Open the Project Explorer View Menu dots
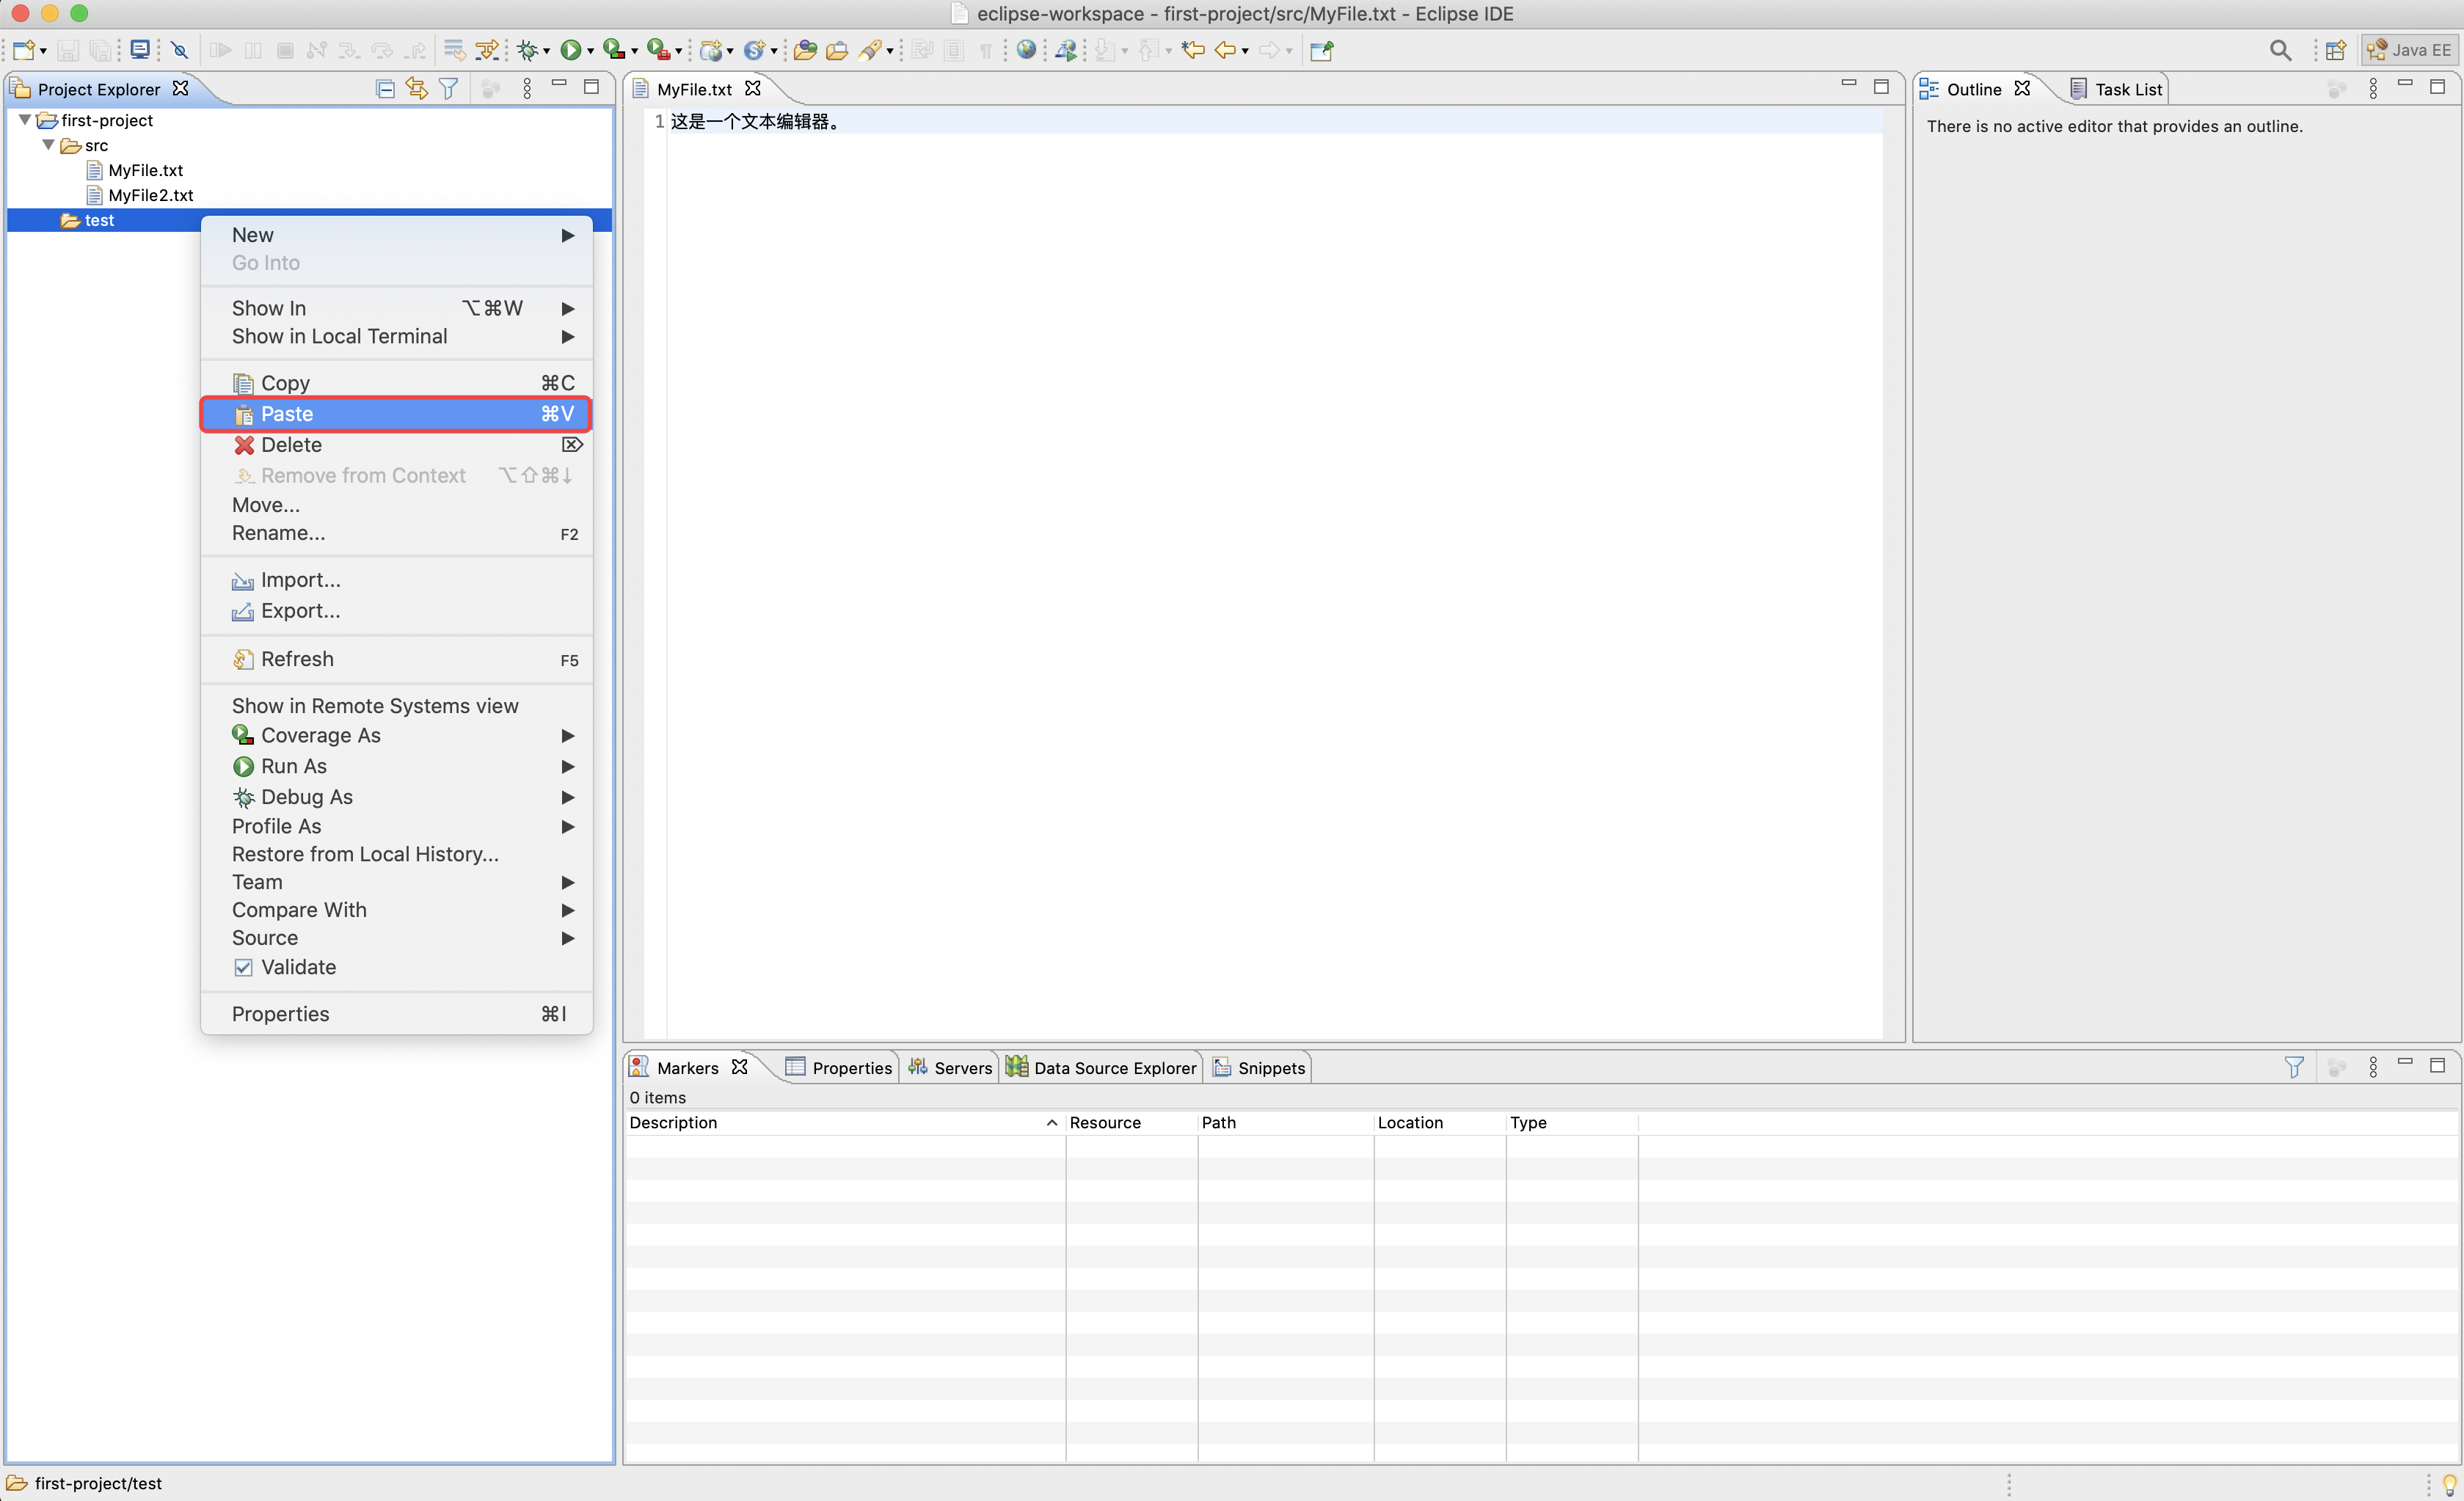Viewport: 2464px width, 1501px height. tap(527, 88)
